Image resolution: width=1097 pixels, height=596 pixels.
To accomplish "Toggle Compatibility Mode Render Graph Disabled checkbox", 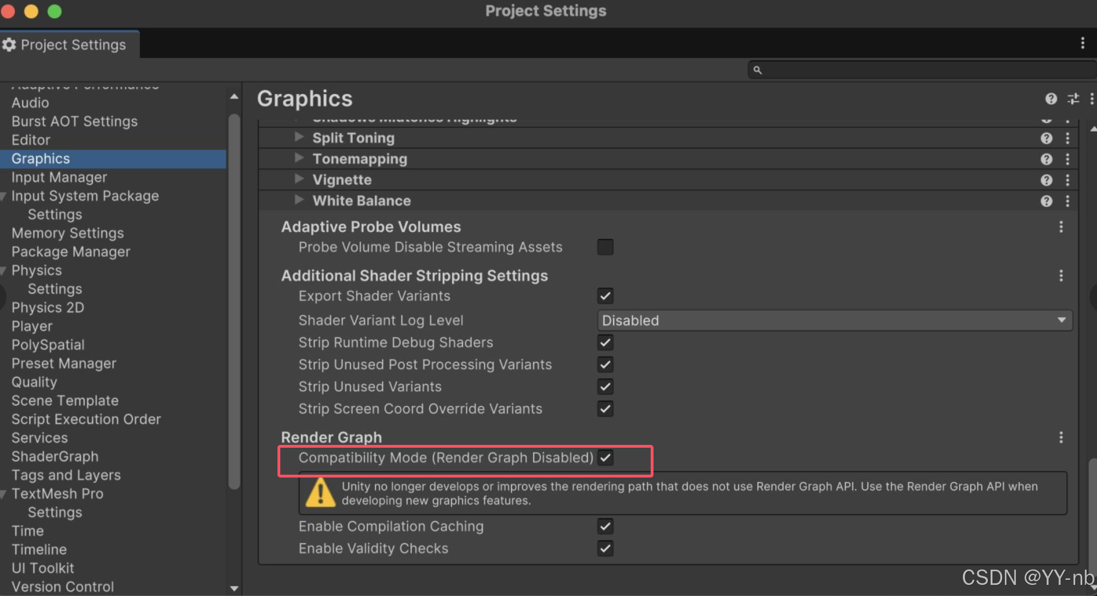I will 606,457.
